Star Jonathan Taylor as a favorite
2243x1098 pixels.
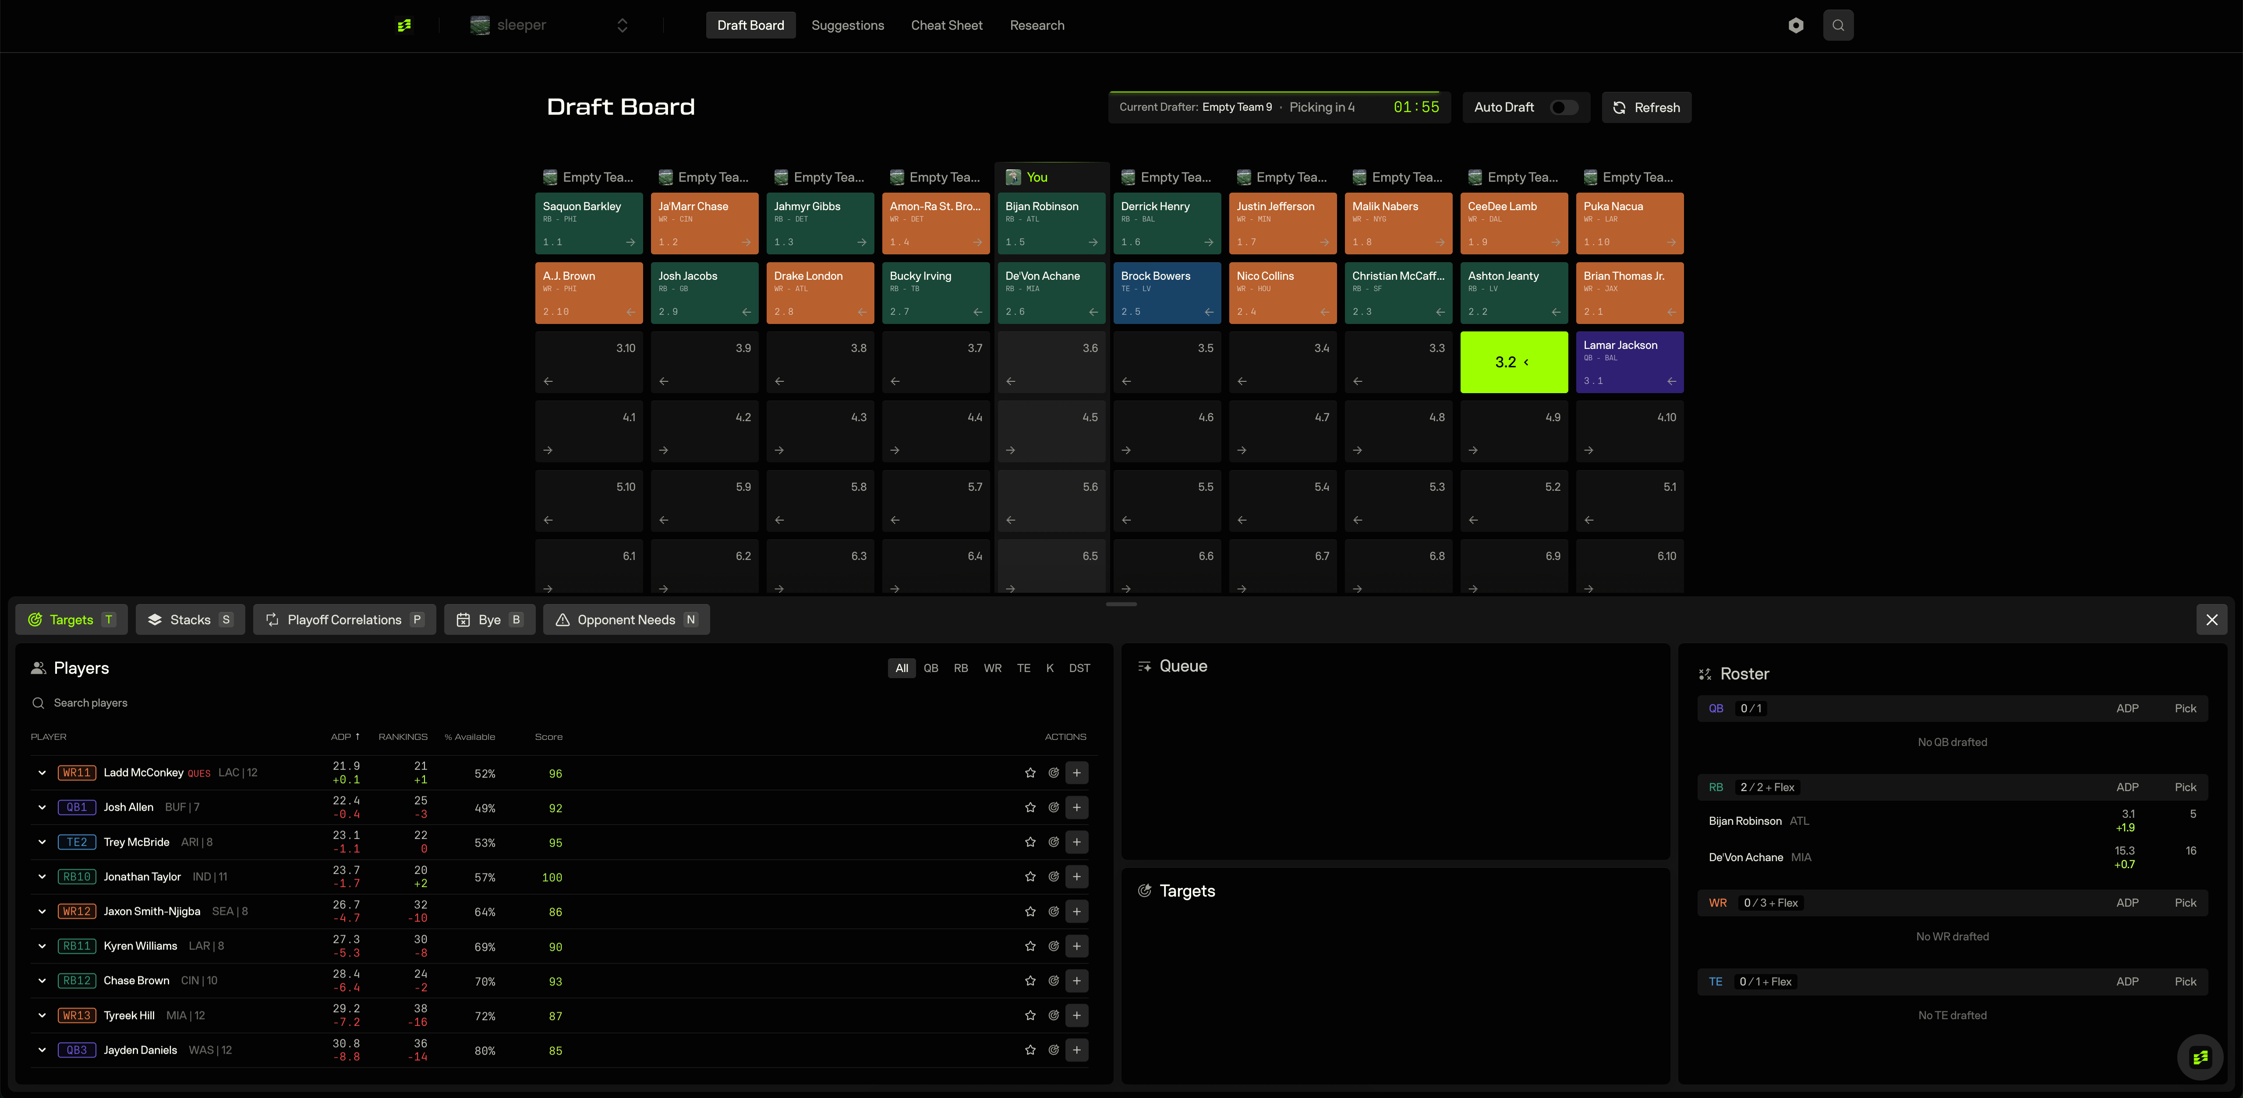(1030, 877)
